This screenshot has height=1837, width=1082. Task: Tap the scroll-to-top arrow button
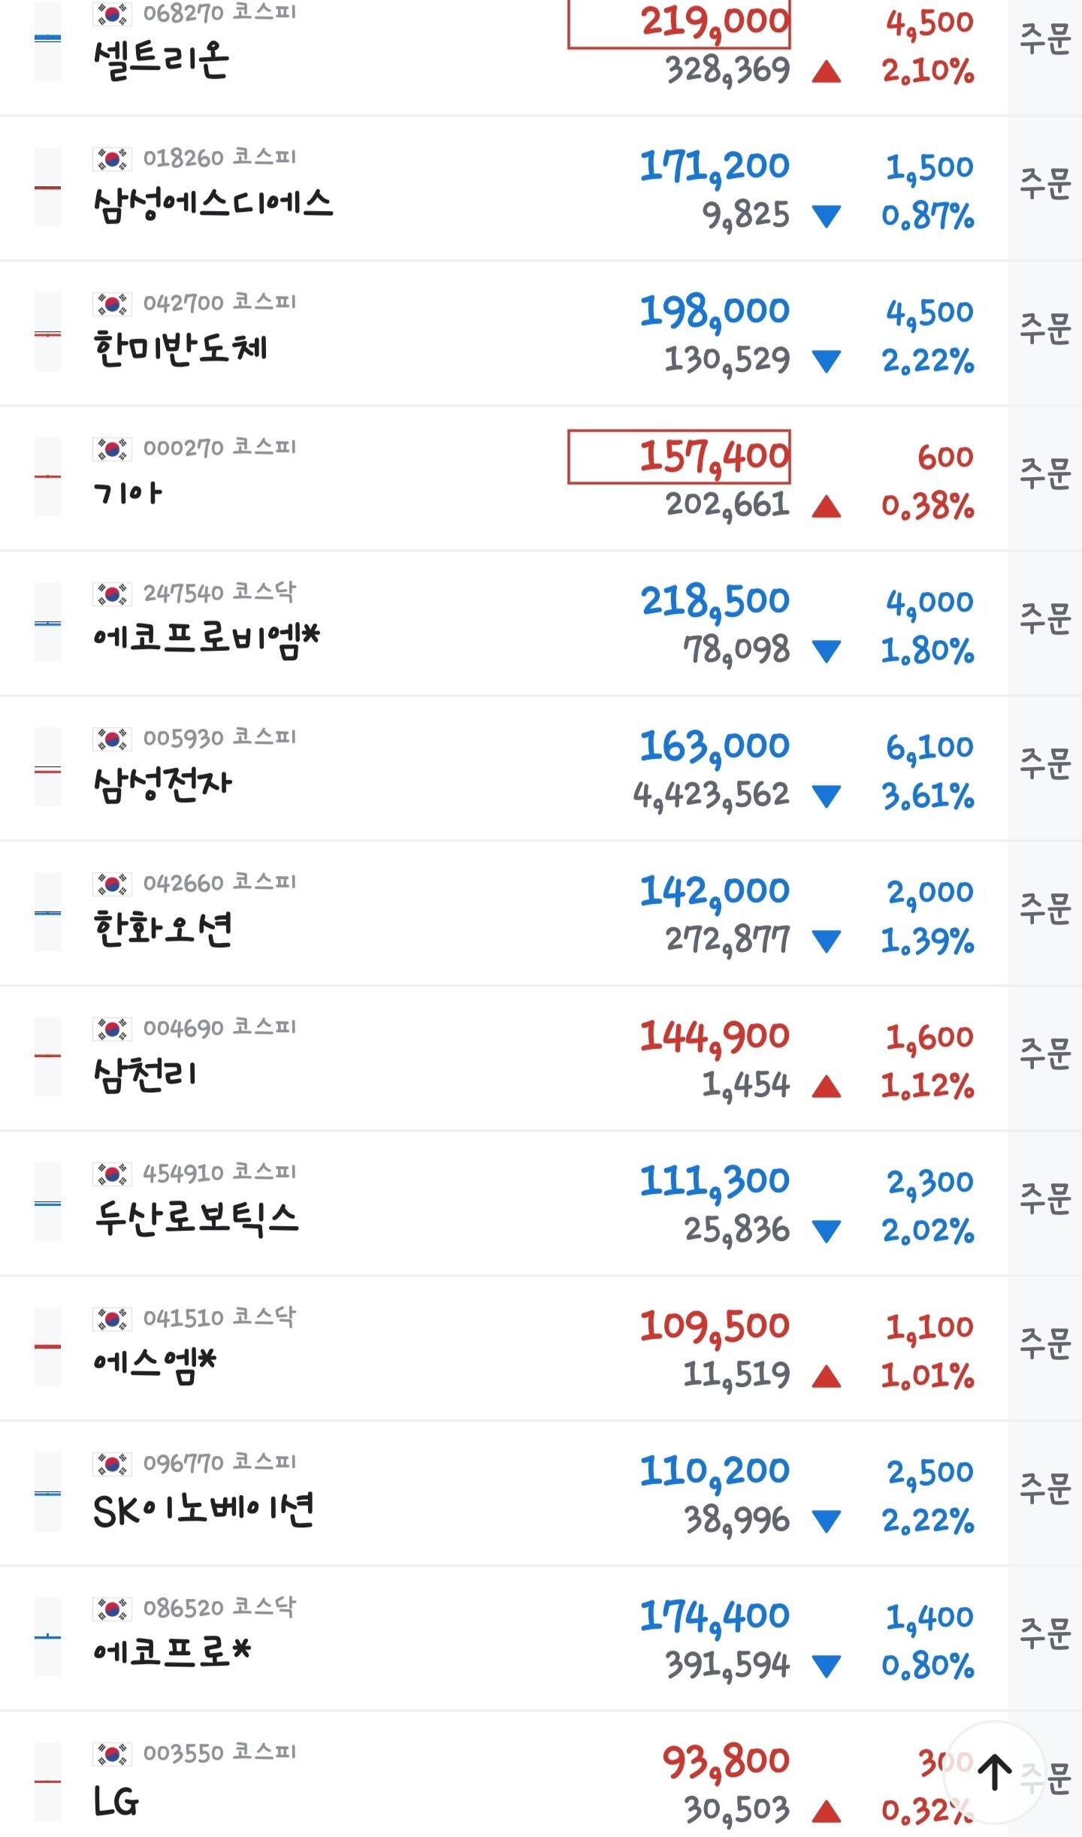point(995,1772)
